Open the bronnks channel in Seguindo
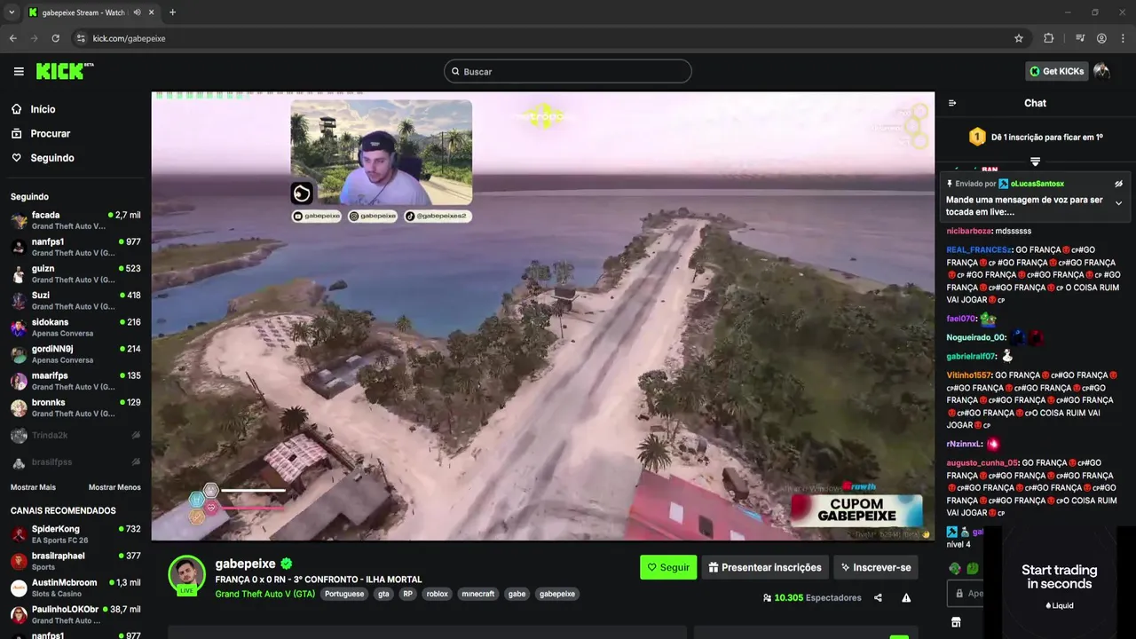The height and width of the screenshot is (639, 1136). click(75, 407)
